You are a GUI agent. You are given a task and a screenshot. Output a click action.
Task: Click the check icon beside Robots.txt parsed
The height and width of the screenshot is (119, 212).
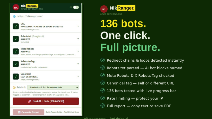(x=103, y=68)
